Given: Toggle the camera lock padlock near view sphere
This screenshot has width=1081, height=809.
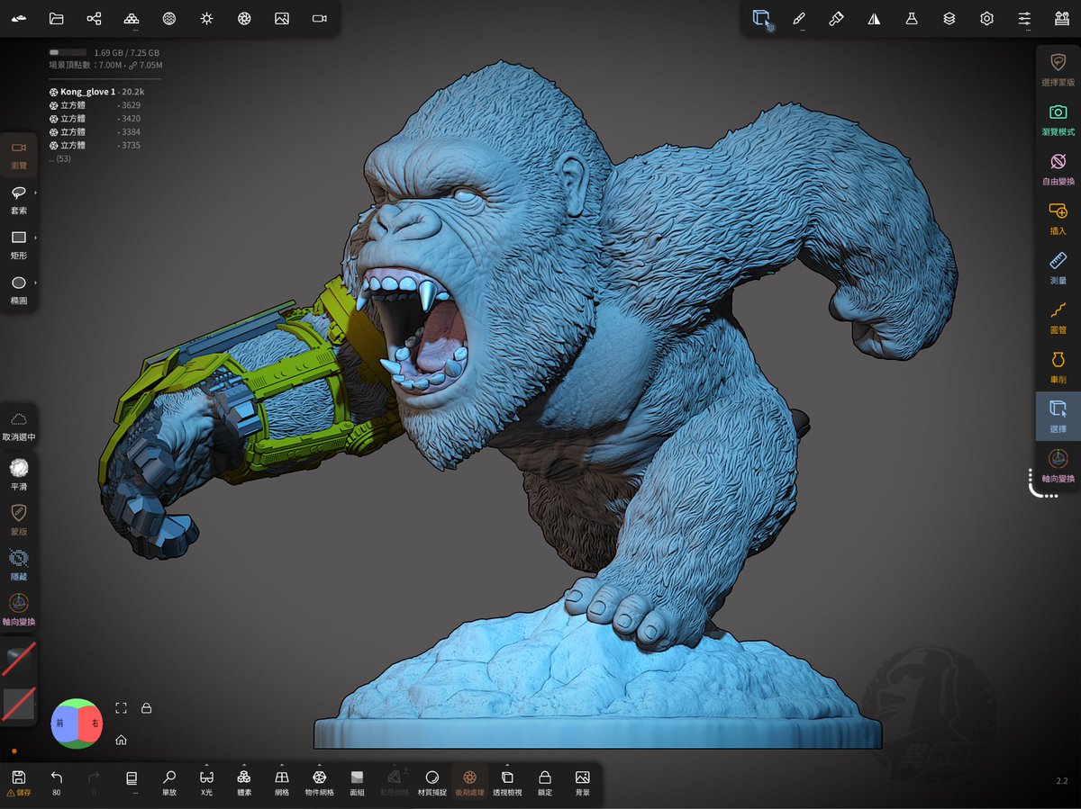Looking at the screenshot, I should pyautogui.click(x=146, y=708).
